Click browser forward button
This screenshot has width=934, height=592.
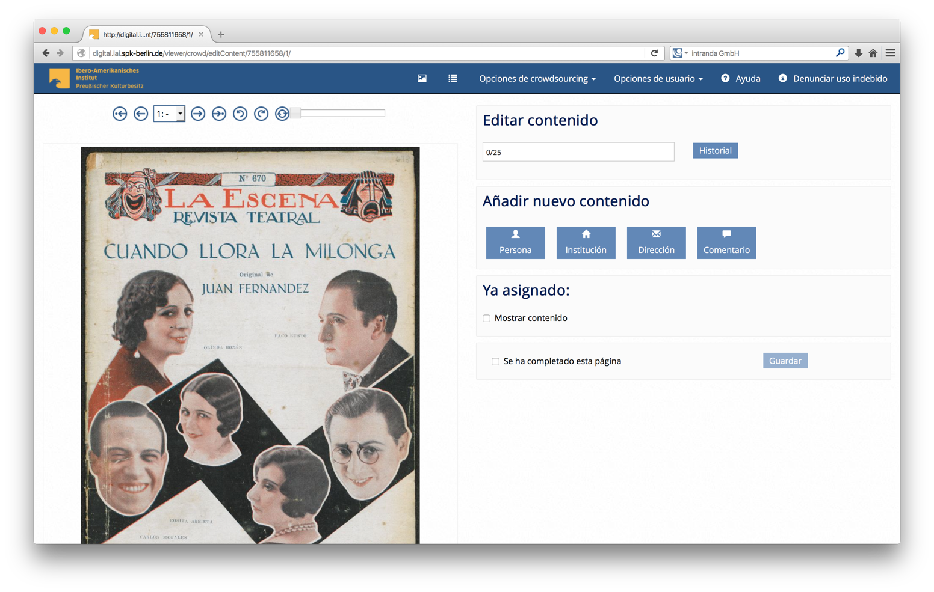tap(60, 53)
